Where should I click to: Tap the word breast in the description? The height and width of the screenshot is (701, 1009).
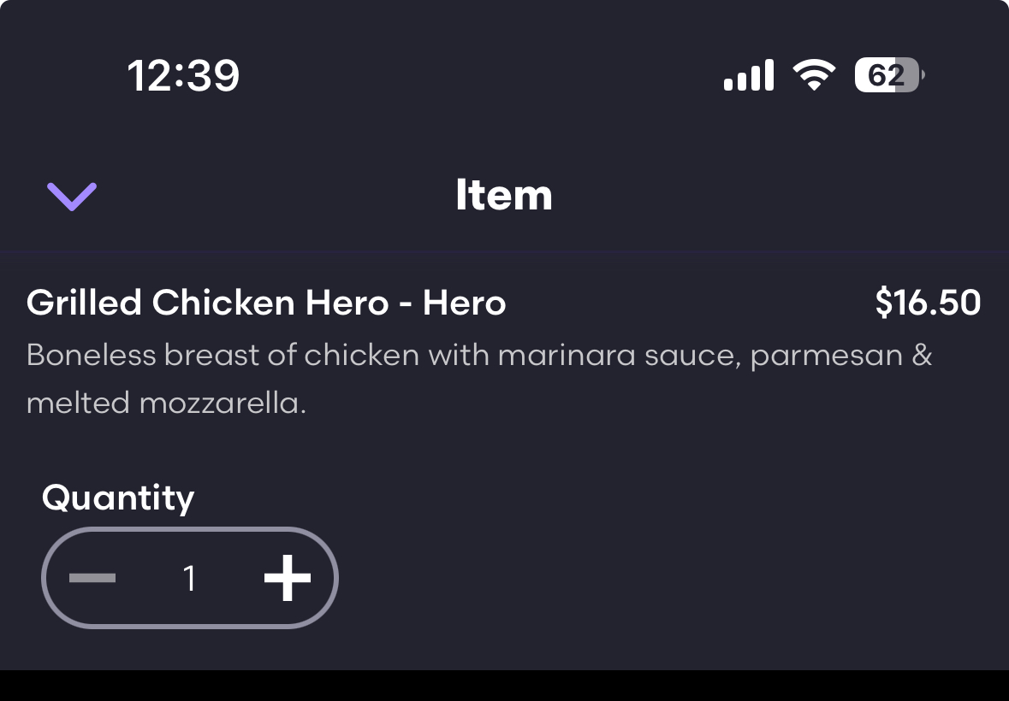(211, 354)
